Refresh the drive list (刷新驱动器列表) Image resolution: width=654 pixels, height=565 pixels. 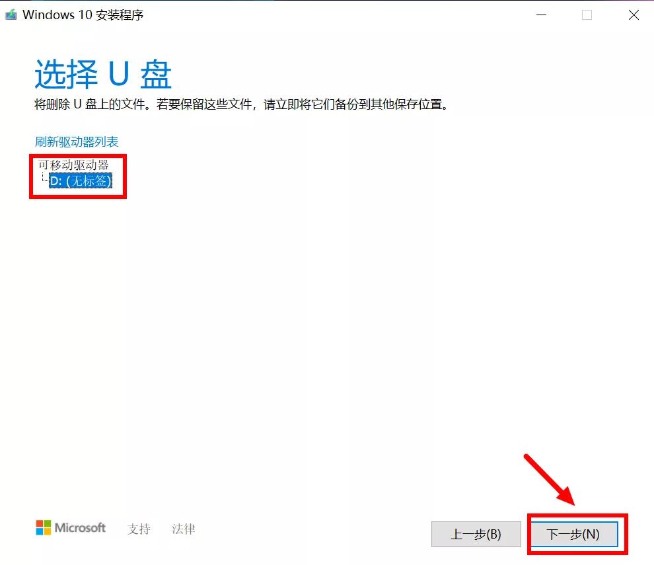click(77, 142)
